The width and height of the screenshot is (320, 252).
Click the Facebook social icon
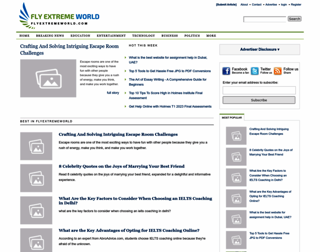226,71
